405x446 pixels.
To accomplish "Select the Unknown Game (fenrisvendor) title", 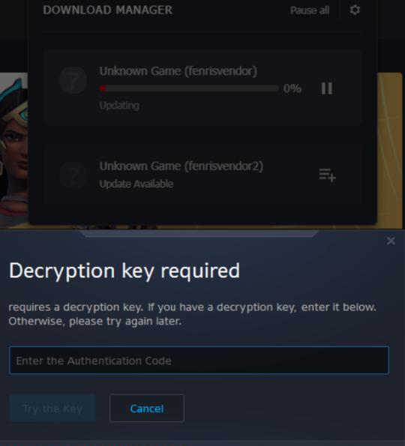I will tap(178, 71).
